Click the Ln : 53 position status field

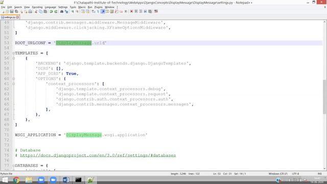(x=217, y=174)
